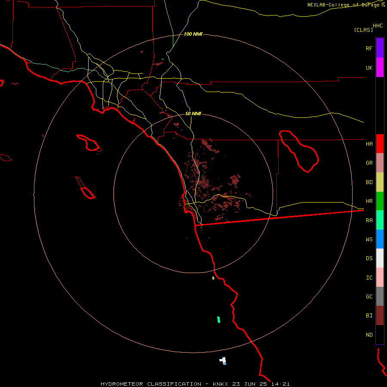The height and width of the screenshot is (387, 387).
Task: Click the RA legend label
Action: coord(369,221)
